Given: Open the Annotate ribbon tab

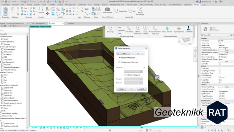Looking at the screenshot, I should point(52,5).
